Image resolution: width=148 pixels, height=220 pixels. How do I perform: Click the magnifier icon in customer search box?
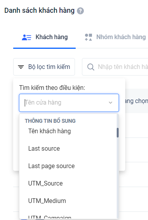pyautogui.click(x=91, y=67)
